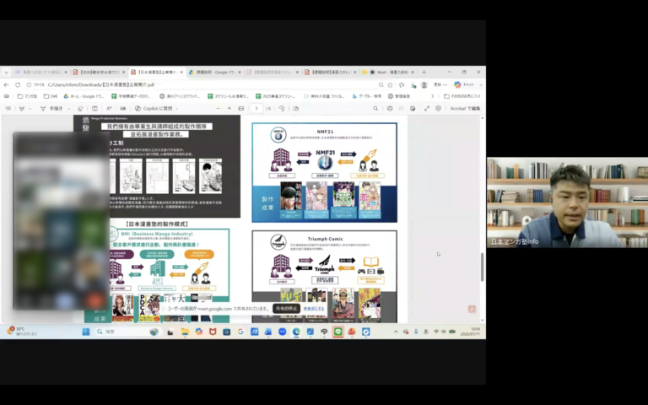Click the text box icon after the eraser
648x405 pixels.
click(x=94, y=108)
